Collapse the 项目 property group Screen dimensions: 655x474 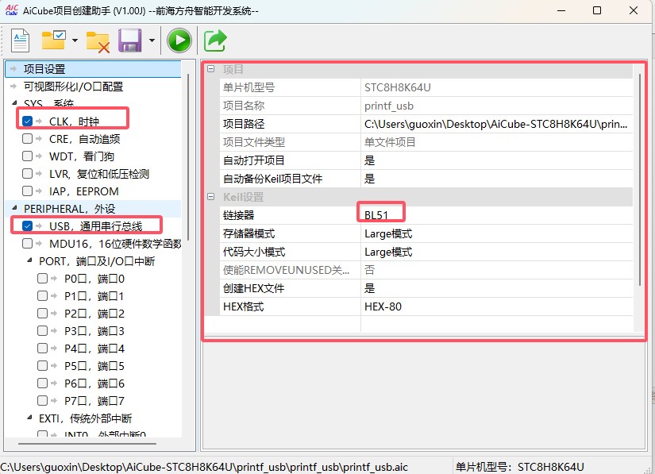click(211, 69)
